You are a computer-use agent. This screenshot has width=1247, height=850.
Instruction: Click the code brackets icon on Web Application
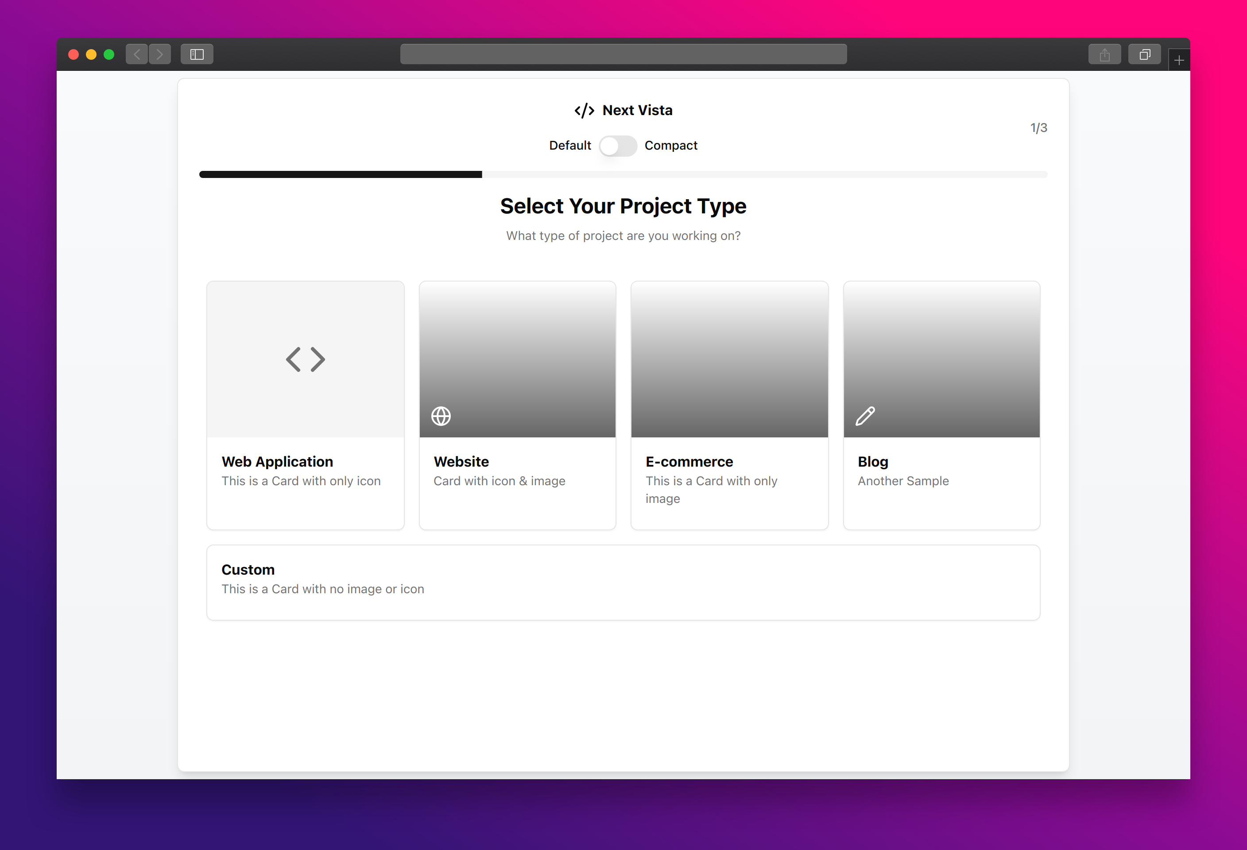point(305,359)
